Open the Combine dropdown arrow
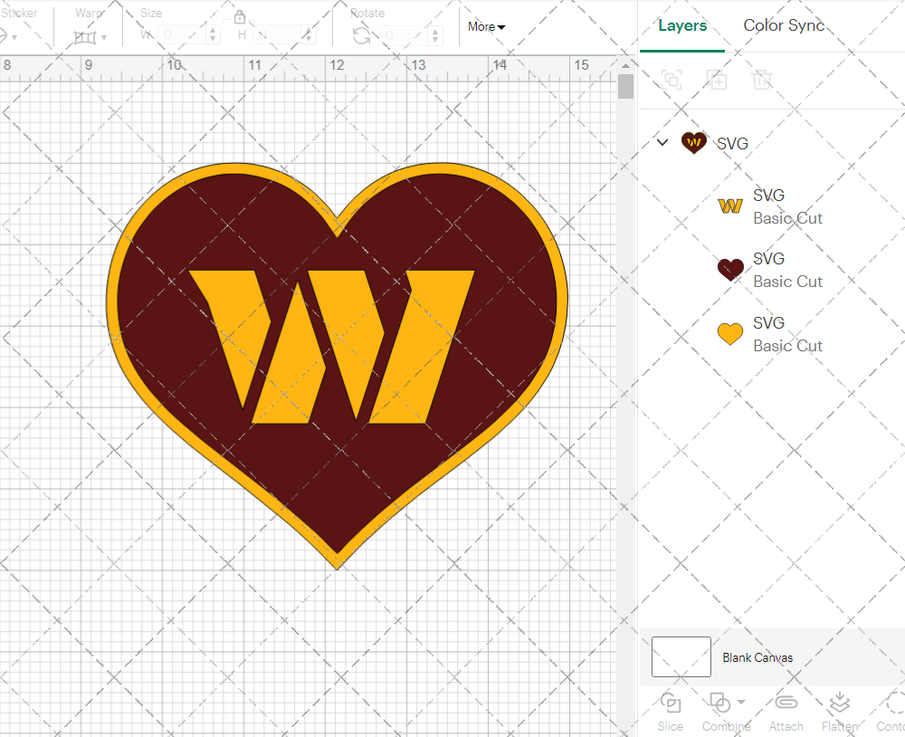The image size is (905, 737). pos(741,702)
